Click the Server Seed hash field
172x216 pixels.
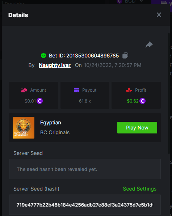coord(85,205)
